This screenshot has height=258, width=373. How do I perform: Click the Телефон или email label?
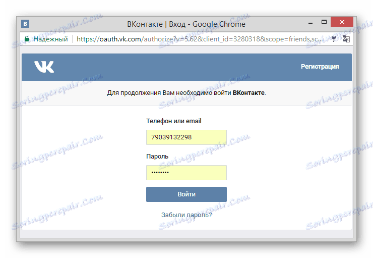point(174,121)
